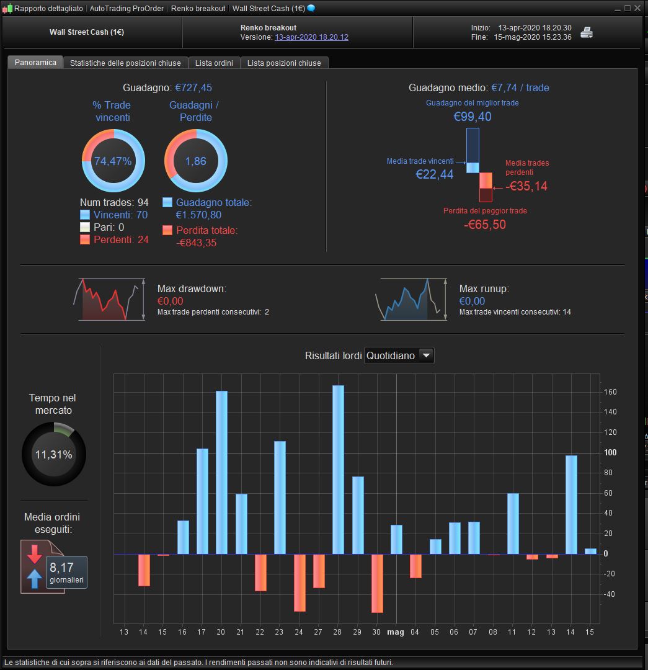Click the Tempo nel mercato gauge

(54, 454)
